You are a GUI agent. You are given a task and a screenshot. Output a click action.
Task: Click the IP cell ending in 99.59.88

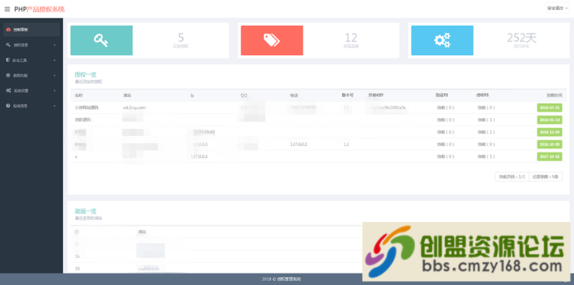[x=203, y=132]
